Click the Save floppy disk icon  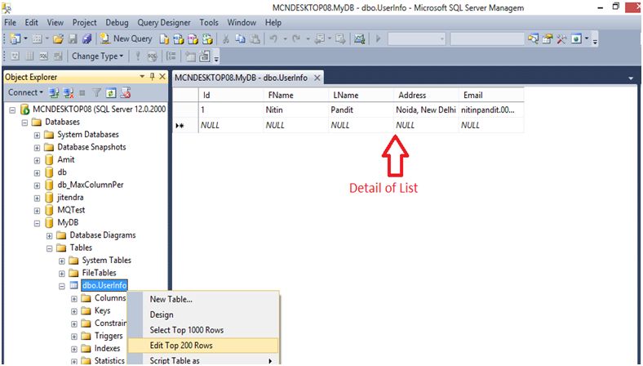[x=73, y=39]
